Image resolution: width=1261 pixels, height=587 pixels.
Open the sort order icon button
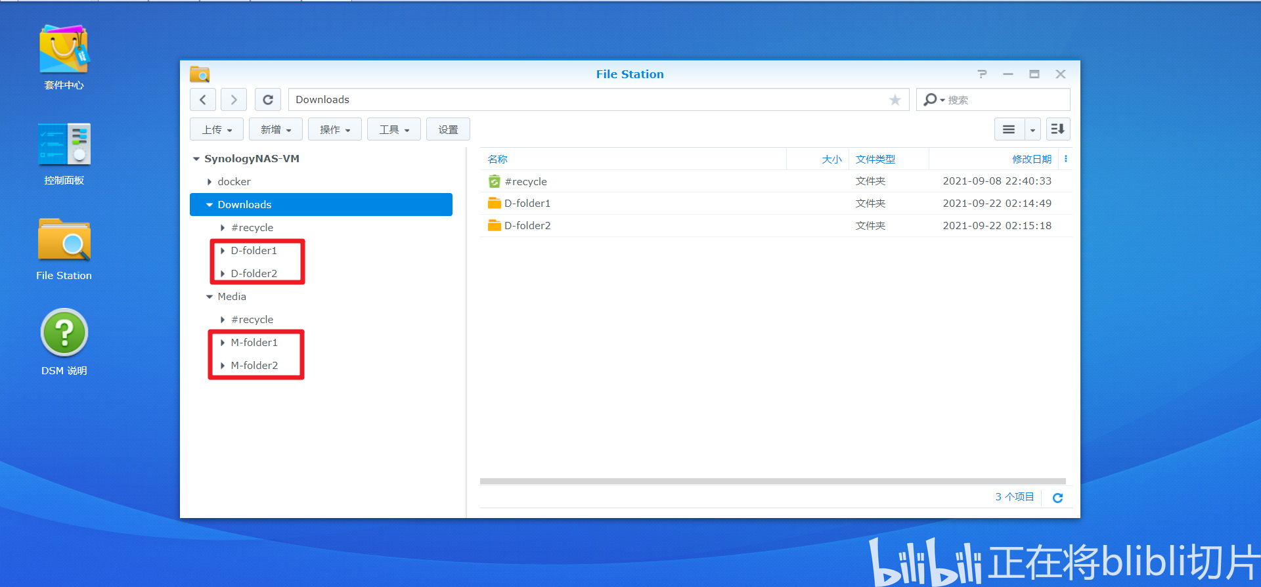coord(1057,129)
